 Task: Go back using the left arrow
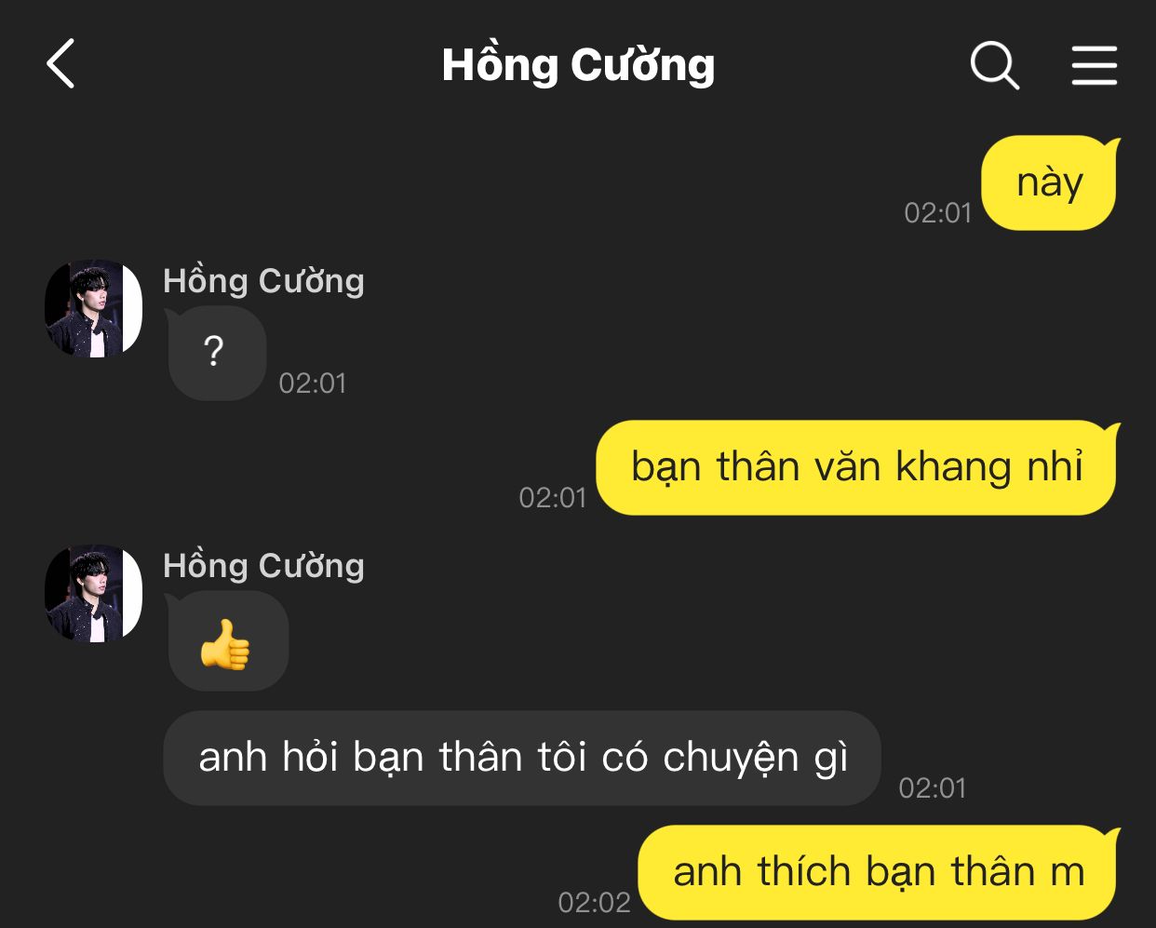60,64
